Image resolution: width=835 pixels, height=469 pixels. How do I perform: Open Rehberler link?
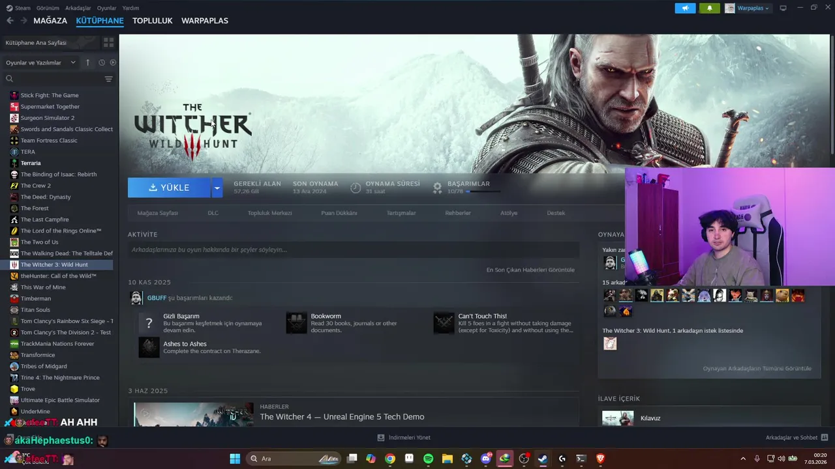coord(458,213)
